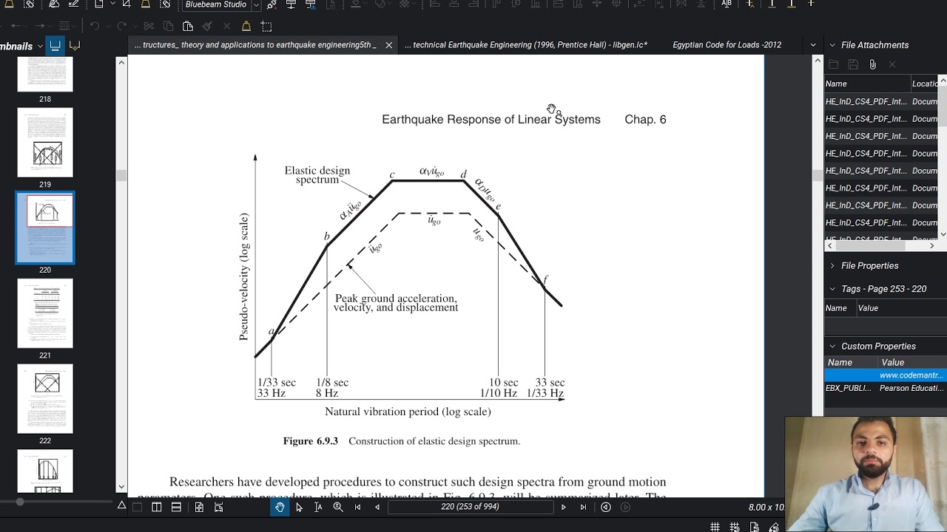
Task: Click the Undo arrow icon
Action: pos(95,27)
